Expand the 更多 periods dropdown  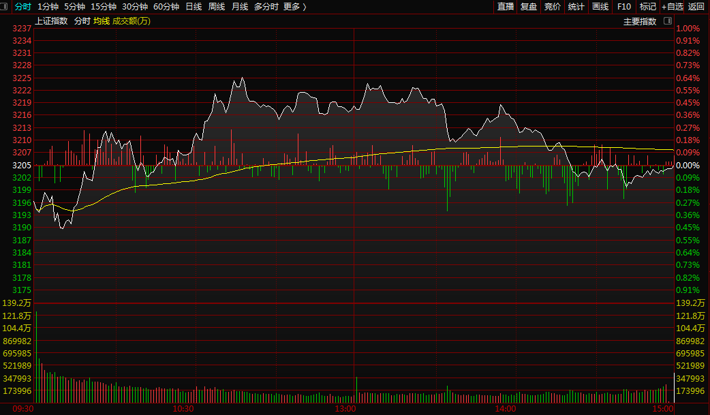coord(294,7)
